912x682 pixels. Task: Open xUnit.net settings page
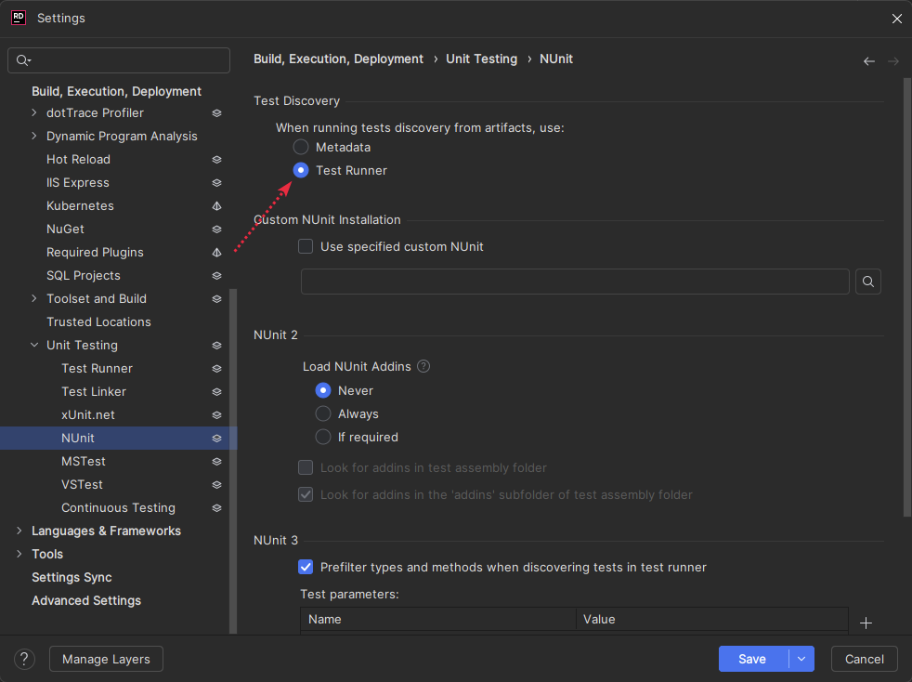pos(88,414)
